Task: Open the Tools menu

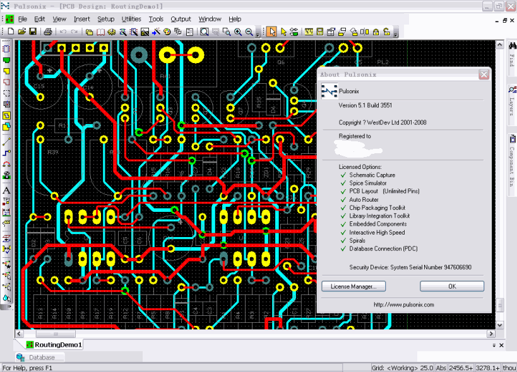Action: 156,19
